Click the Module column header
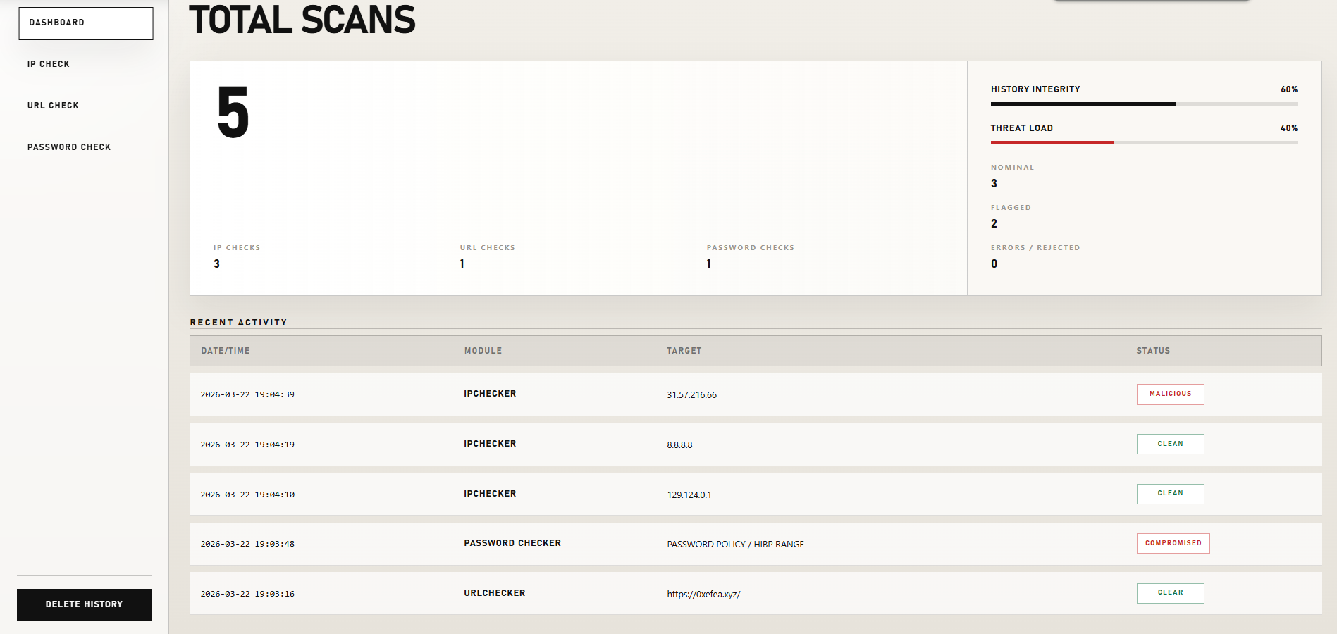This screenshot has height=634, width=1337. coord(483,351)
